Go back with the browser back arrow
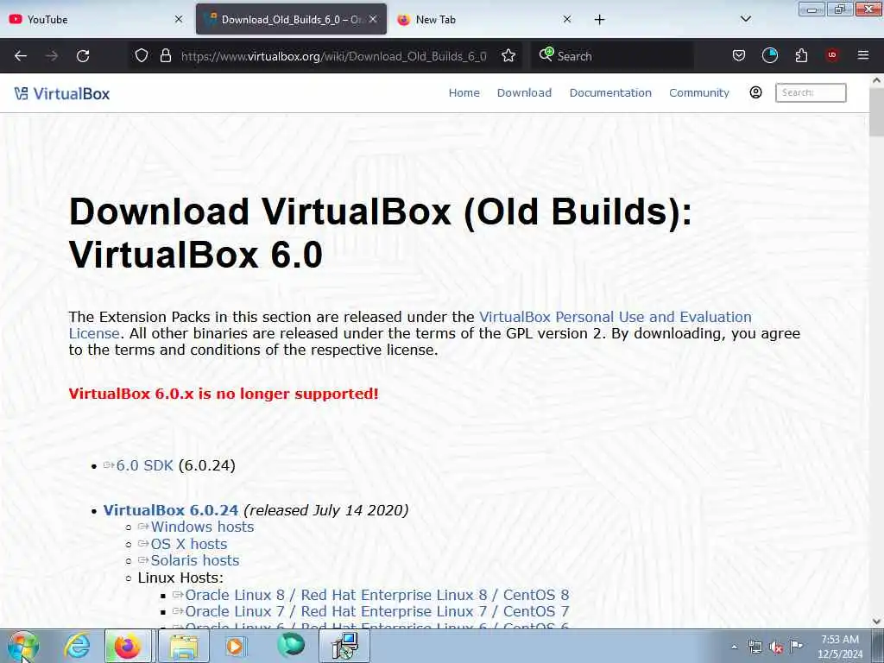The width and height of the screenshot is (884, 663). point(21,56)
